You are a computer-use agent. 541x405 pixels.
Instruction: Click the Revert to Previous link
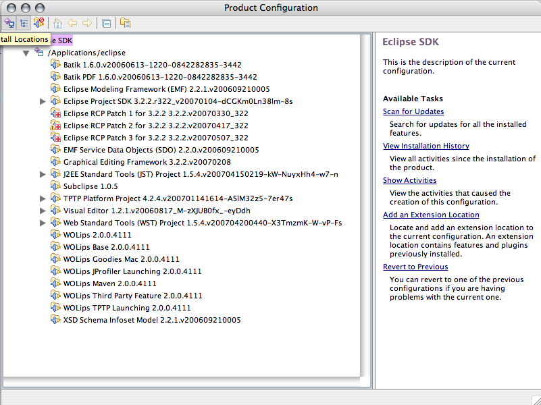point(415,267)
